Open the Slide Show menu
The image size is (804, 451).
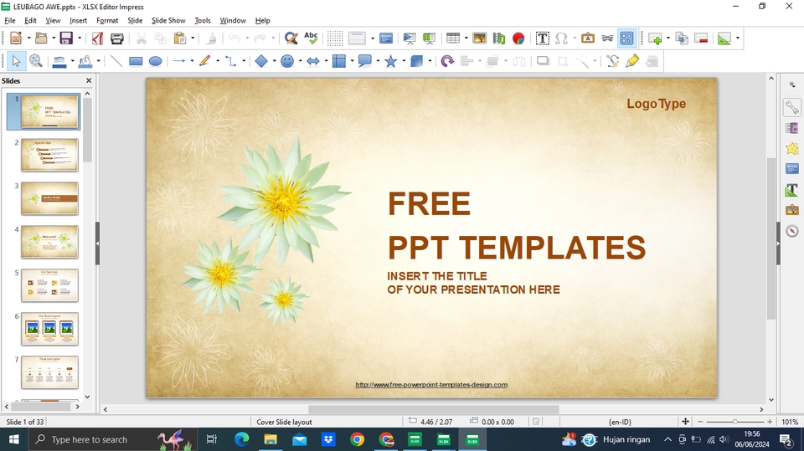point(168,20)
